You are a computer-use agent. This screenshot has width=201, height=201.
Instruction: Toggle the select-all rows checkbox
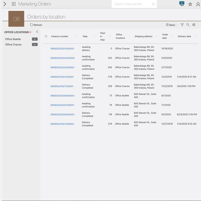[x=46, y=36]
